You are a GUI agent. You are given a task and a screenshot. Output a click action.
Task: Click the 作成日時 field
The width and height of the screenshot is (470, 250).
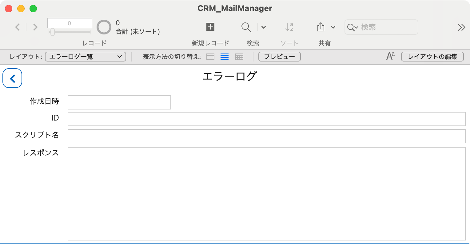tap(119, 102)
